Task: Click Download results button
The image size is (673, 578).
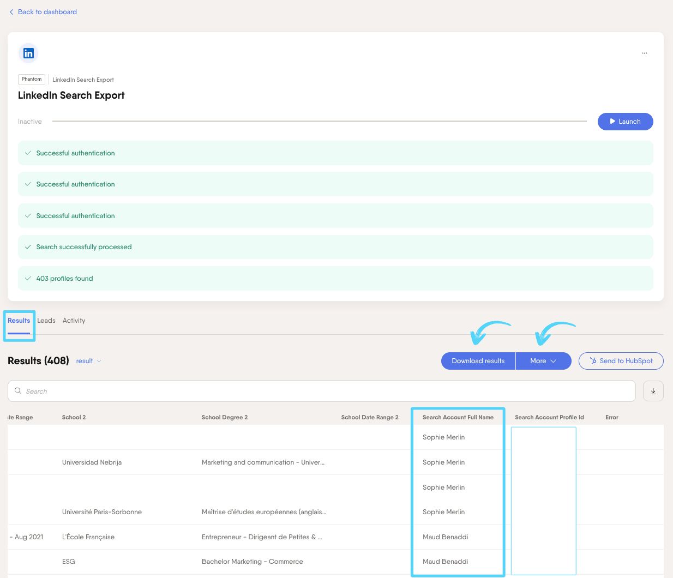Action: coord(478,361)
